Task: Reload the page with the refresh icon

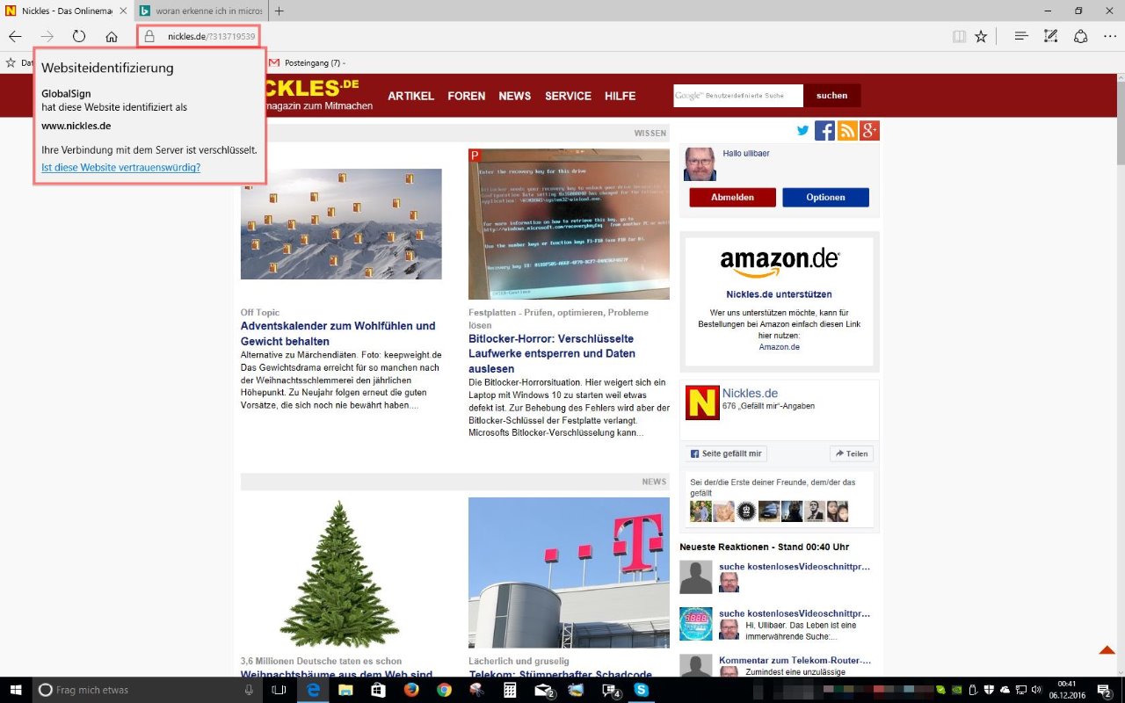Action: tap(79, 36)
